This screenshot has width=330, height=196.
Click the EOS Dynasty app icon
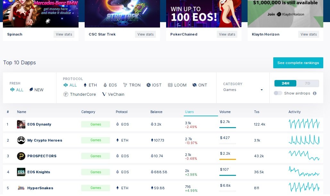(x=21, y=124)
